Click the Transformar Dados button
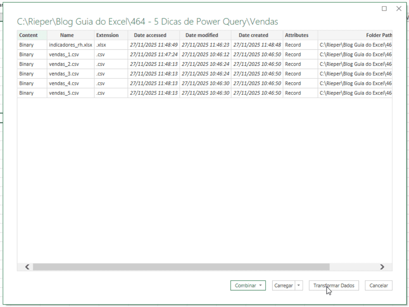409x307 pixels. (x=334, y=286)
